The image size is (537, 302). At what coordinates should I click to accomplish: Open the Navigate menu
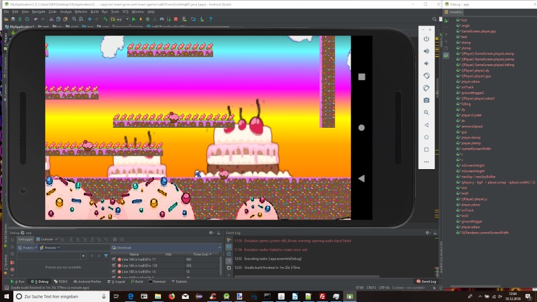(39, 11)
